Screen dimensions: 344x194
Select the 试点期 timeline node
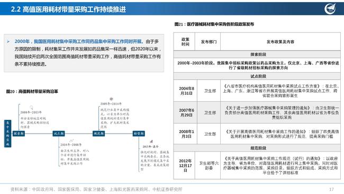tap(59, 134)
